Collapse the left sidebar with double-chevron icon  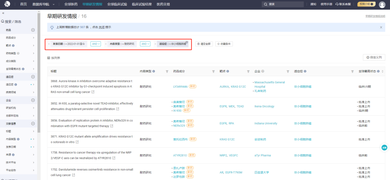pyautogui.click(x=3, y=13)
